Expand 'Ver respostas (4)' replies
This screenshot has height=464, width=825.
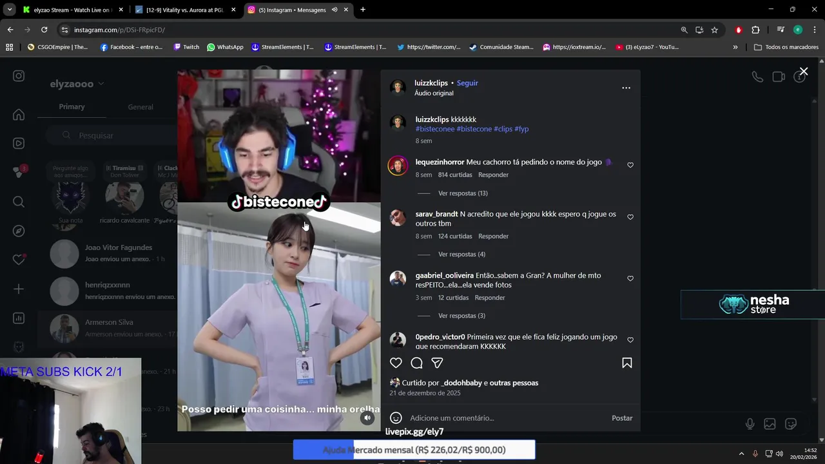point(461,255)
